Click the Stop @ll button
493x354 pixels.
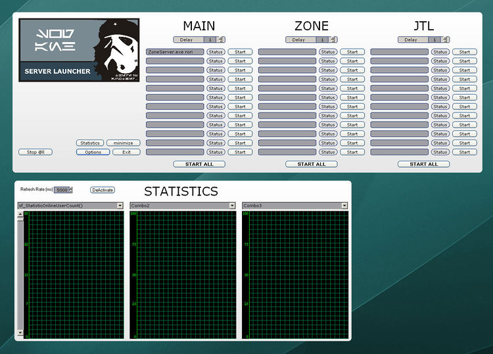pyautogui.click(x=35, y=152)
